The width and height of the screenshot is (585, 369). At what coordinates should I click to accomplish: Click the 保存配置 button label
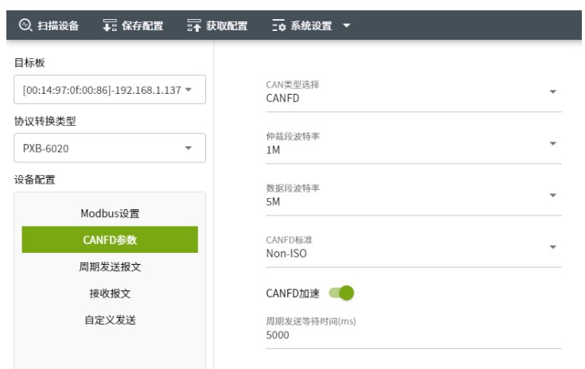[142, 25]
